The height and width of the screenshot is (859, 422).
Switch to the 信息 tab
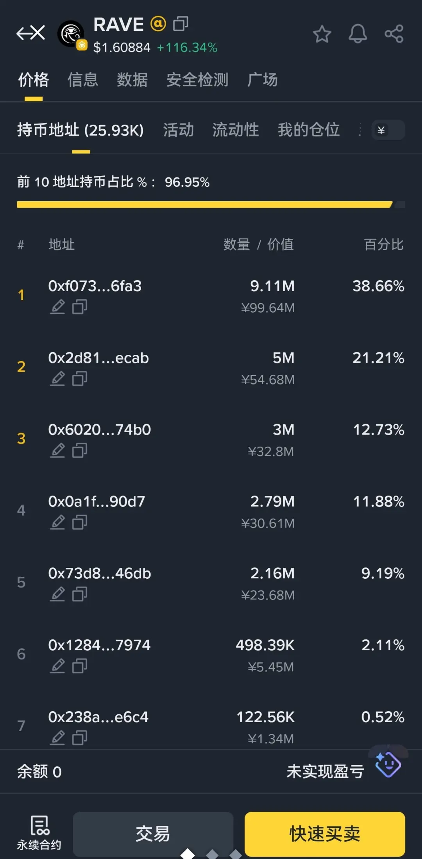coord(83,80)
